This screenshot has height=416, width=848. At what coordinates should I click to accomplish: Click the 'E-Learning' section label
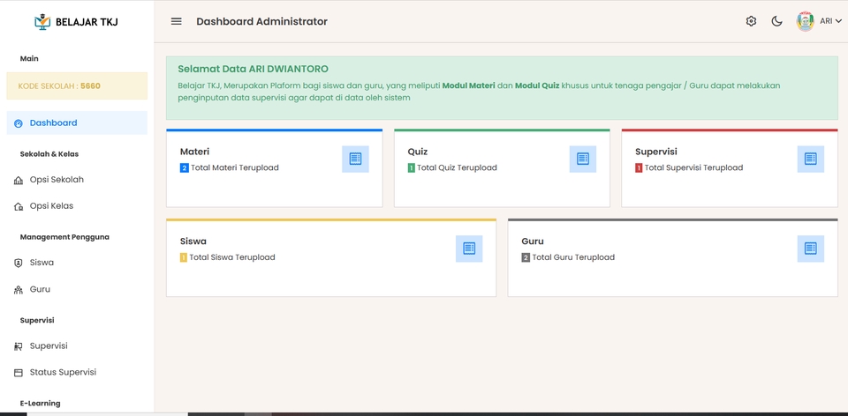40,403
